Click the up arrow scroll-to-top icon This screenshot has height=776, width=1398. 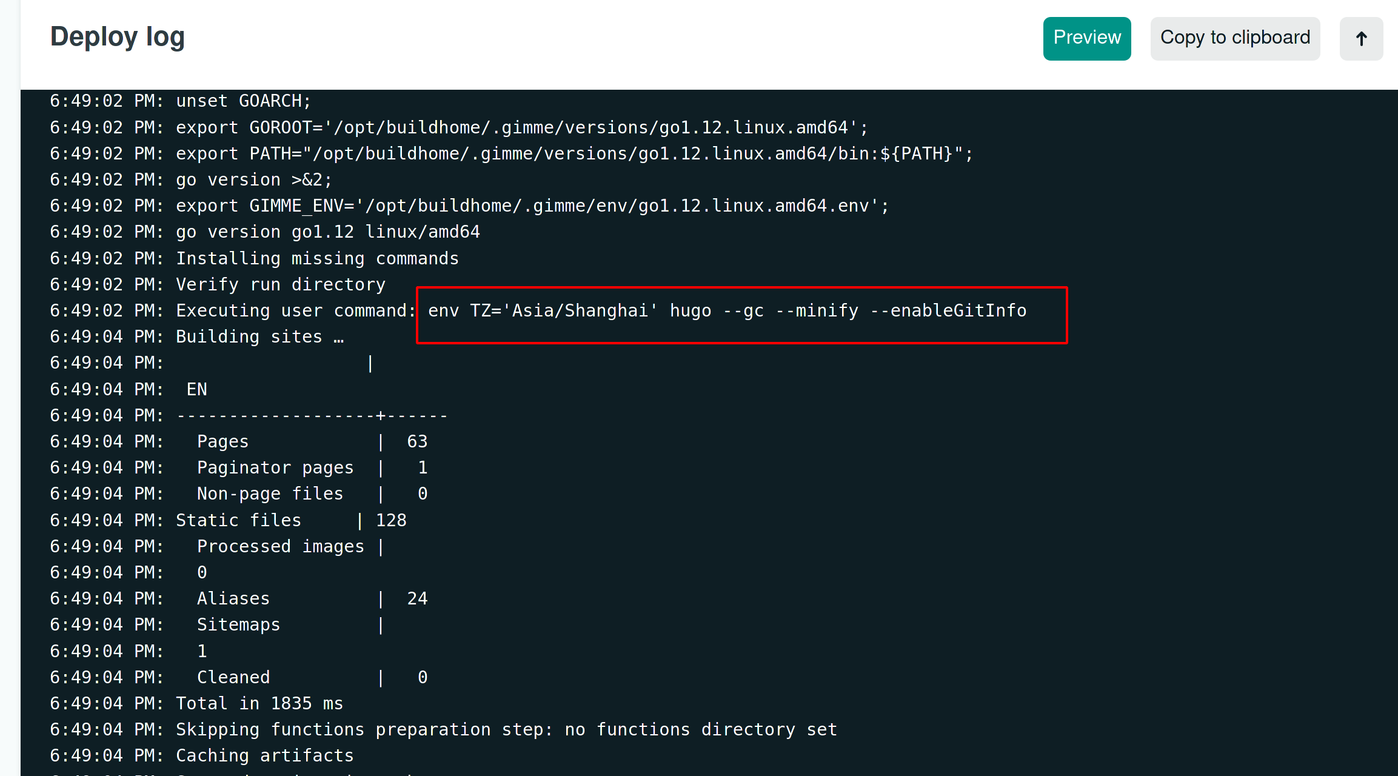pyautogui.click(x=1361, y=38)
